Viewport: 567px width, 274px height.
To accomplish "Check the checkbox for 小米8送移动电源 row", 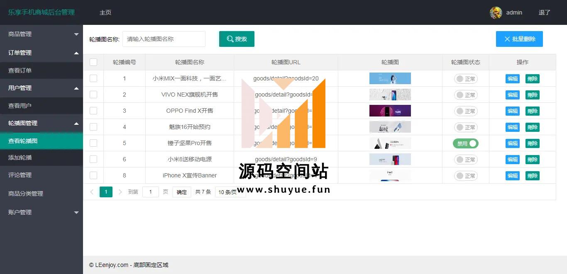I will click(93, 159).
